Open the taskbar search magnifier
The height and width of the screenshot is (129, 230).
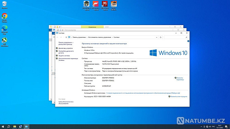coord(9,127)
